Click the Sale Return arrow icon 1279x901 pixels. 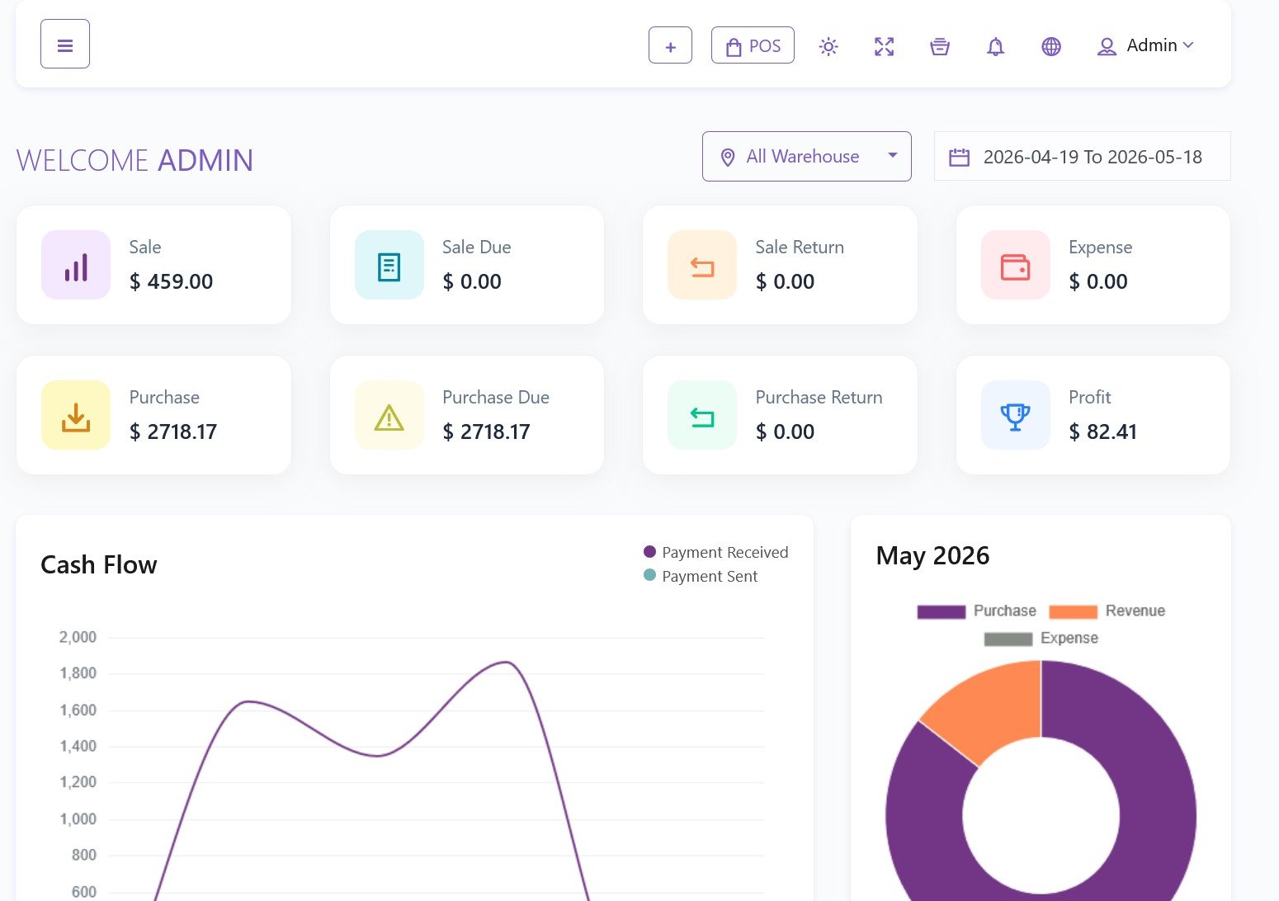pos(702,265)
